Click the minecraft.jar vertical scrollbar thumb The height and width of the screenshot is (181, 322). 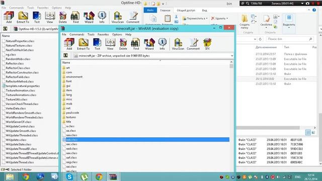[231, 66]
